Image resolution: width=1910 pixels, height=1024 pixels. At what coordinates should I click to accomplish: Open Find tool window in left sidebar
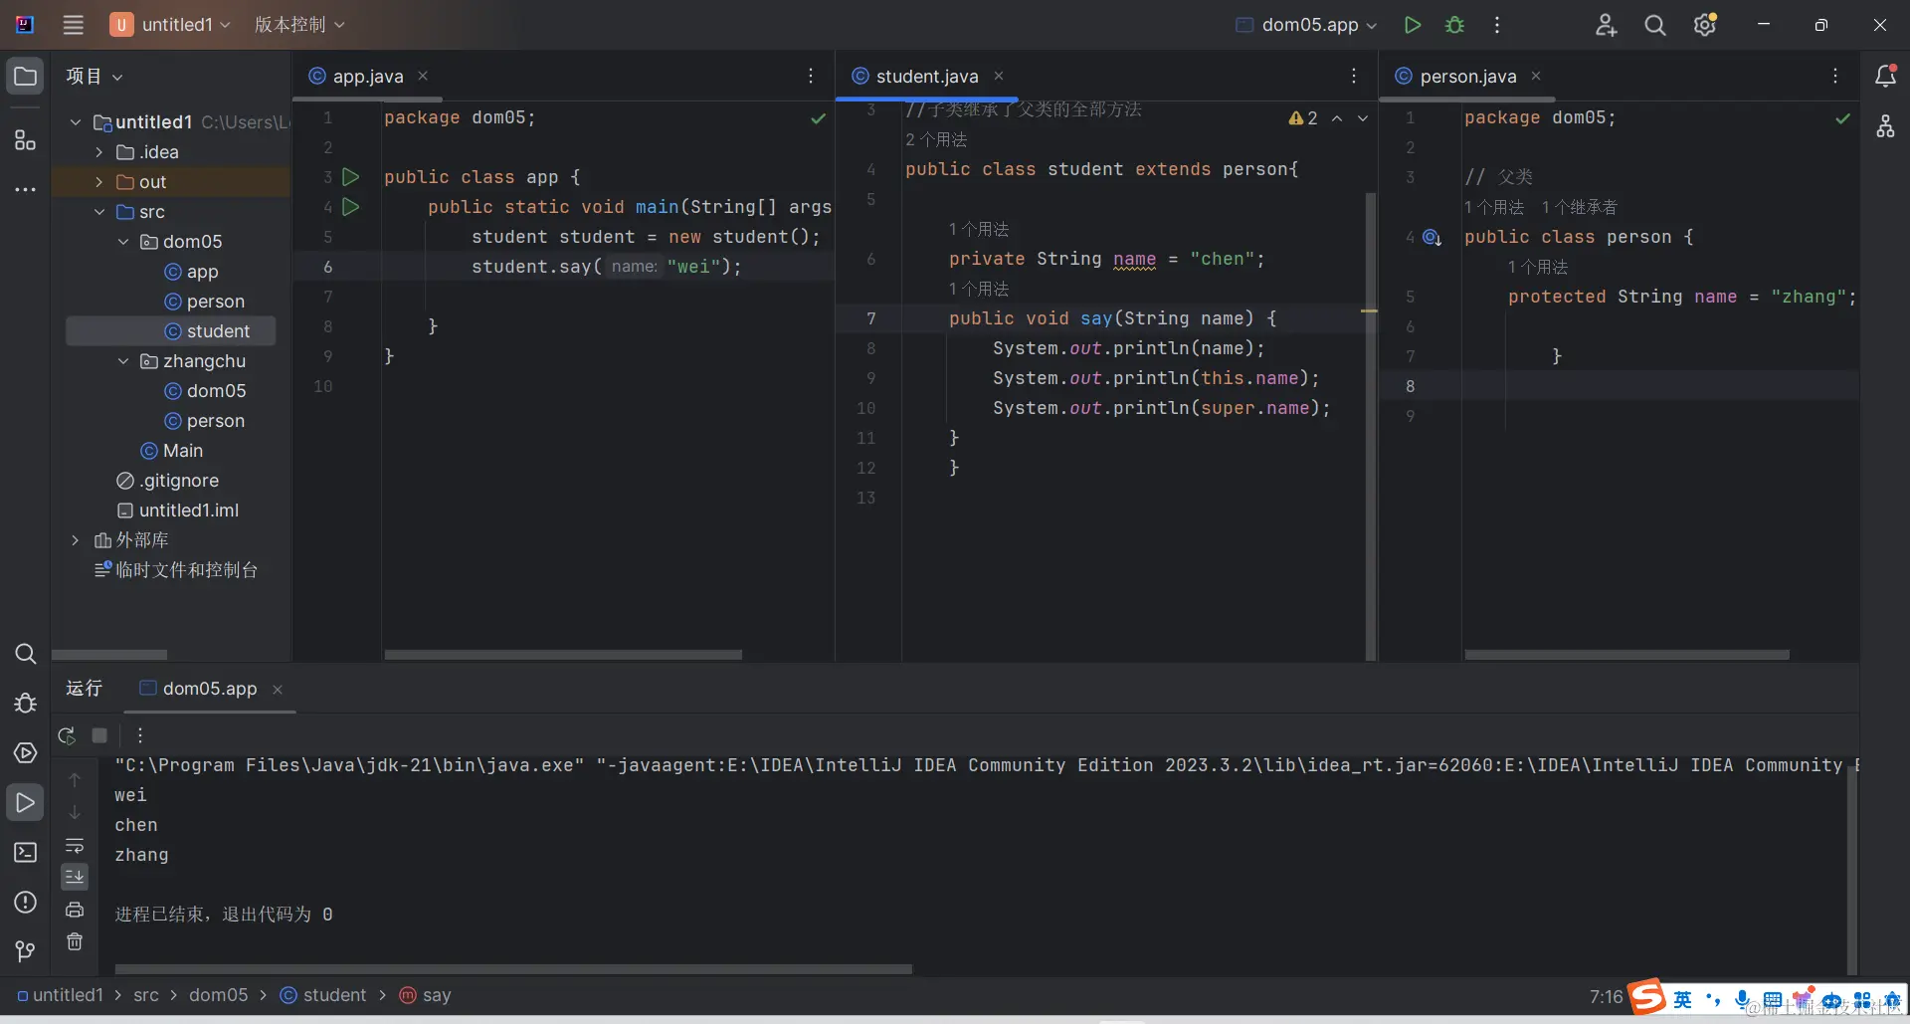(26, 654)
